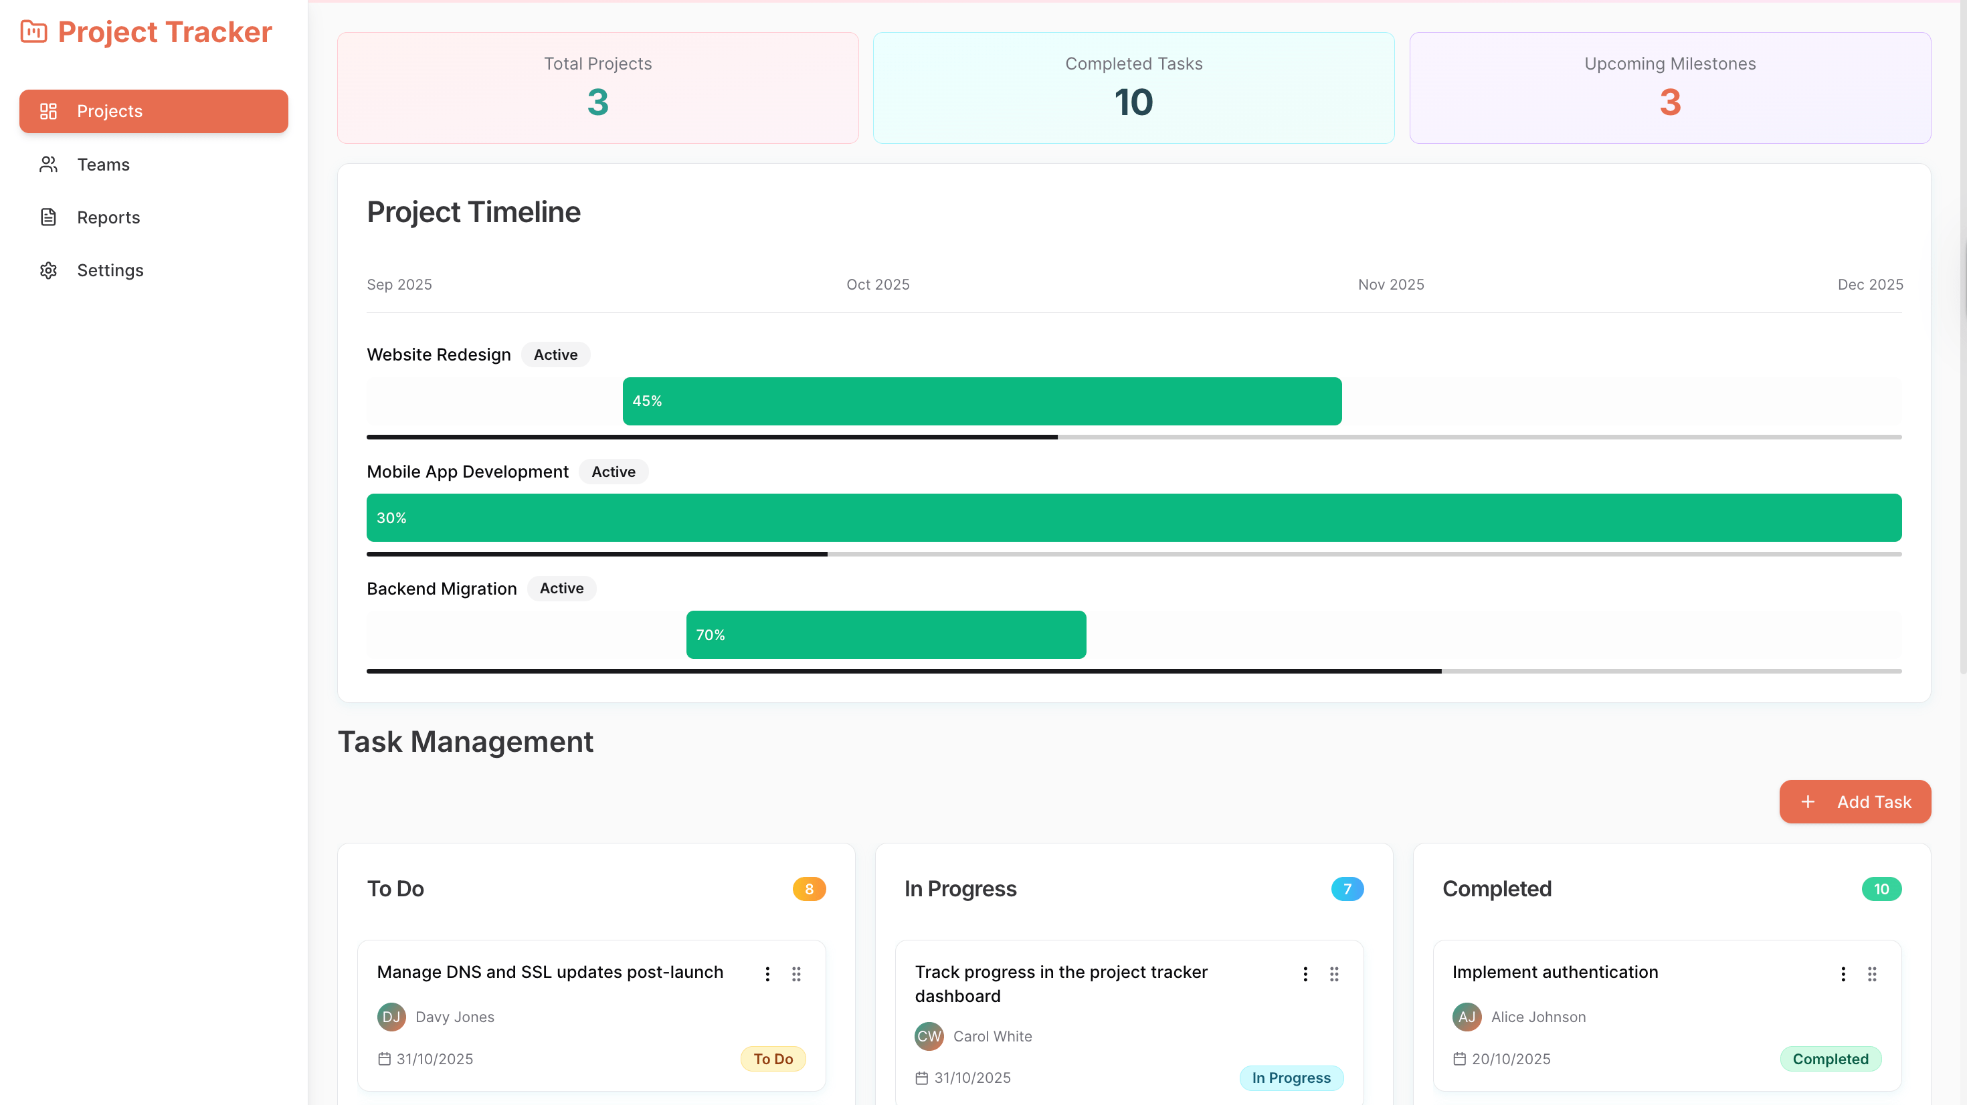Switch to the Reports section

108,217
